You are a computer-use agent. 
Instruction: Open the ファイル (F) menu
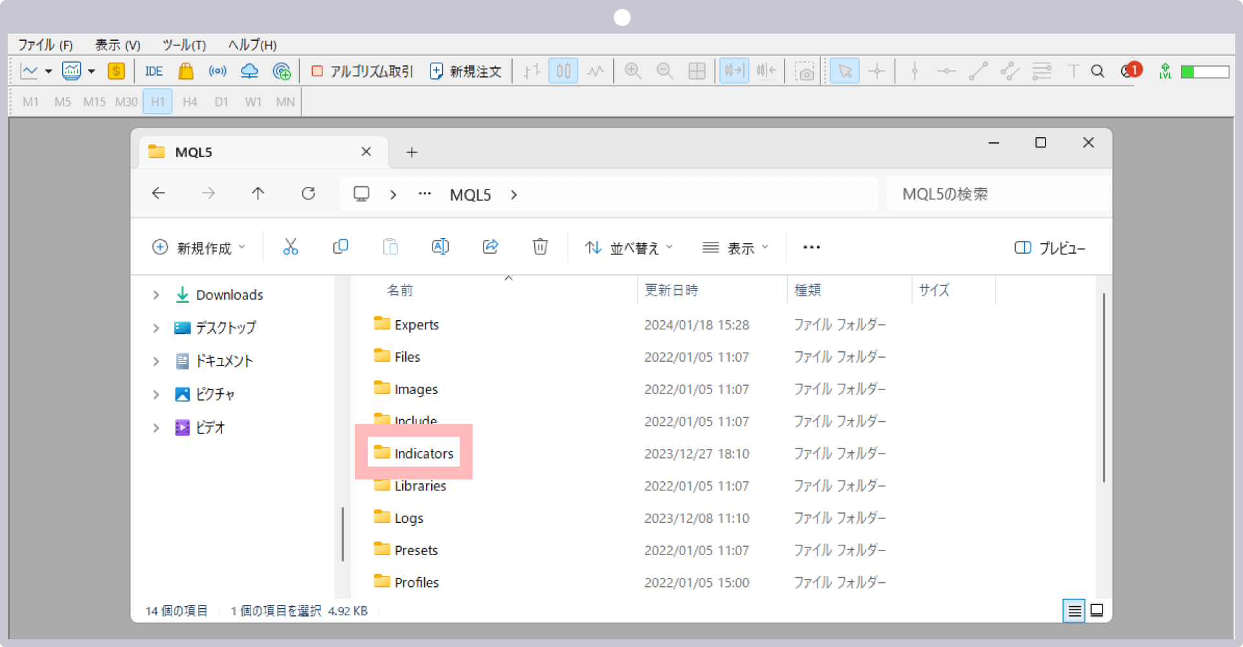45,45
